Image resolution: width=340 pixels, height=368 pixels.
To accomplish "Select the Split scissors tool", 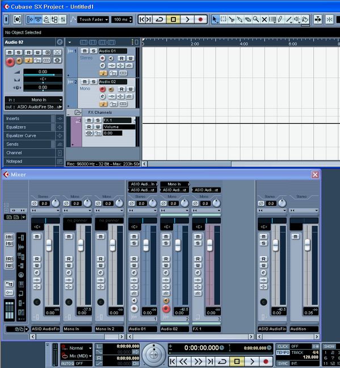I will point(232,19).
